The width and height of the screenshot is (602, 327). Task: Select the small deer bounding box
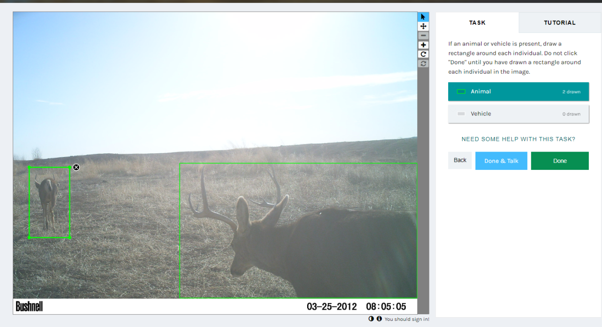click(49, 202)
